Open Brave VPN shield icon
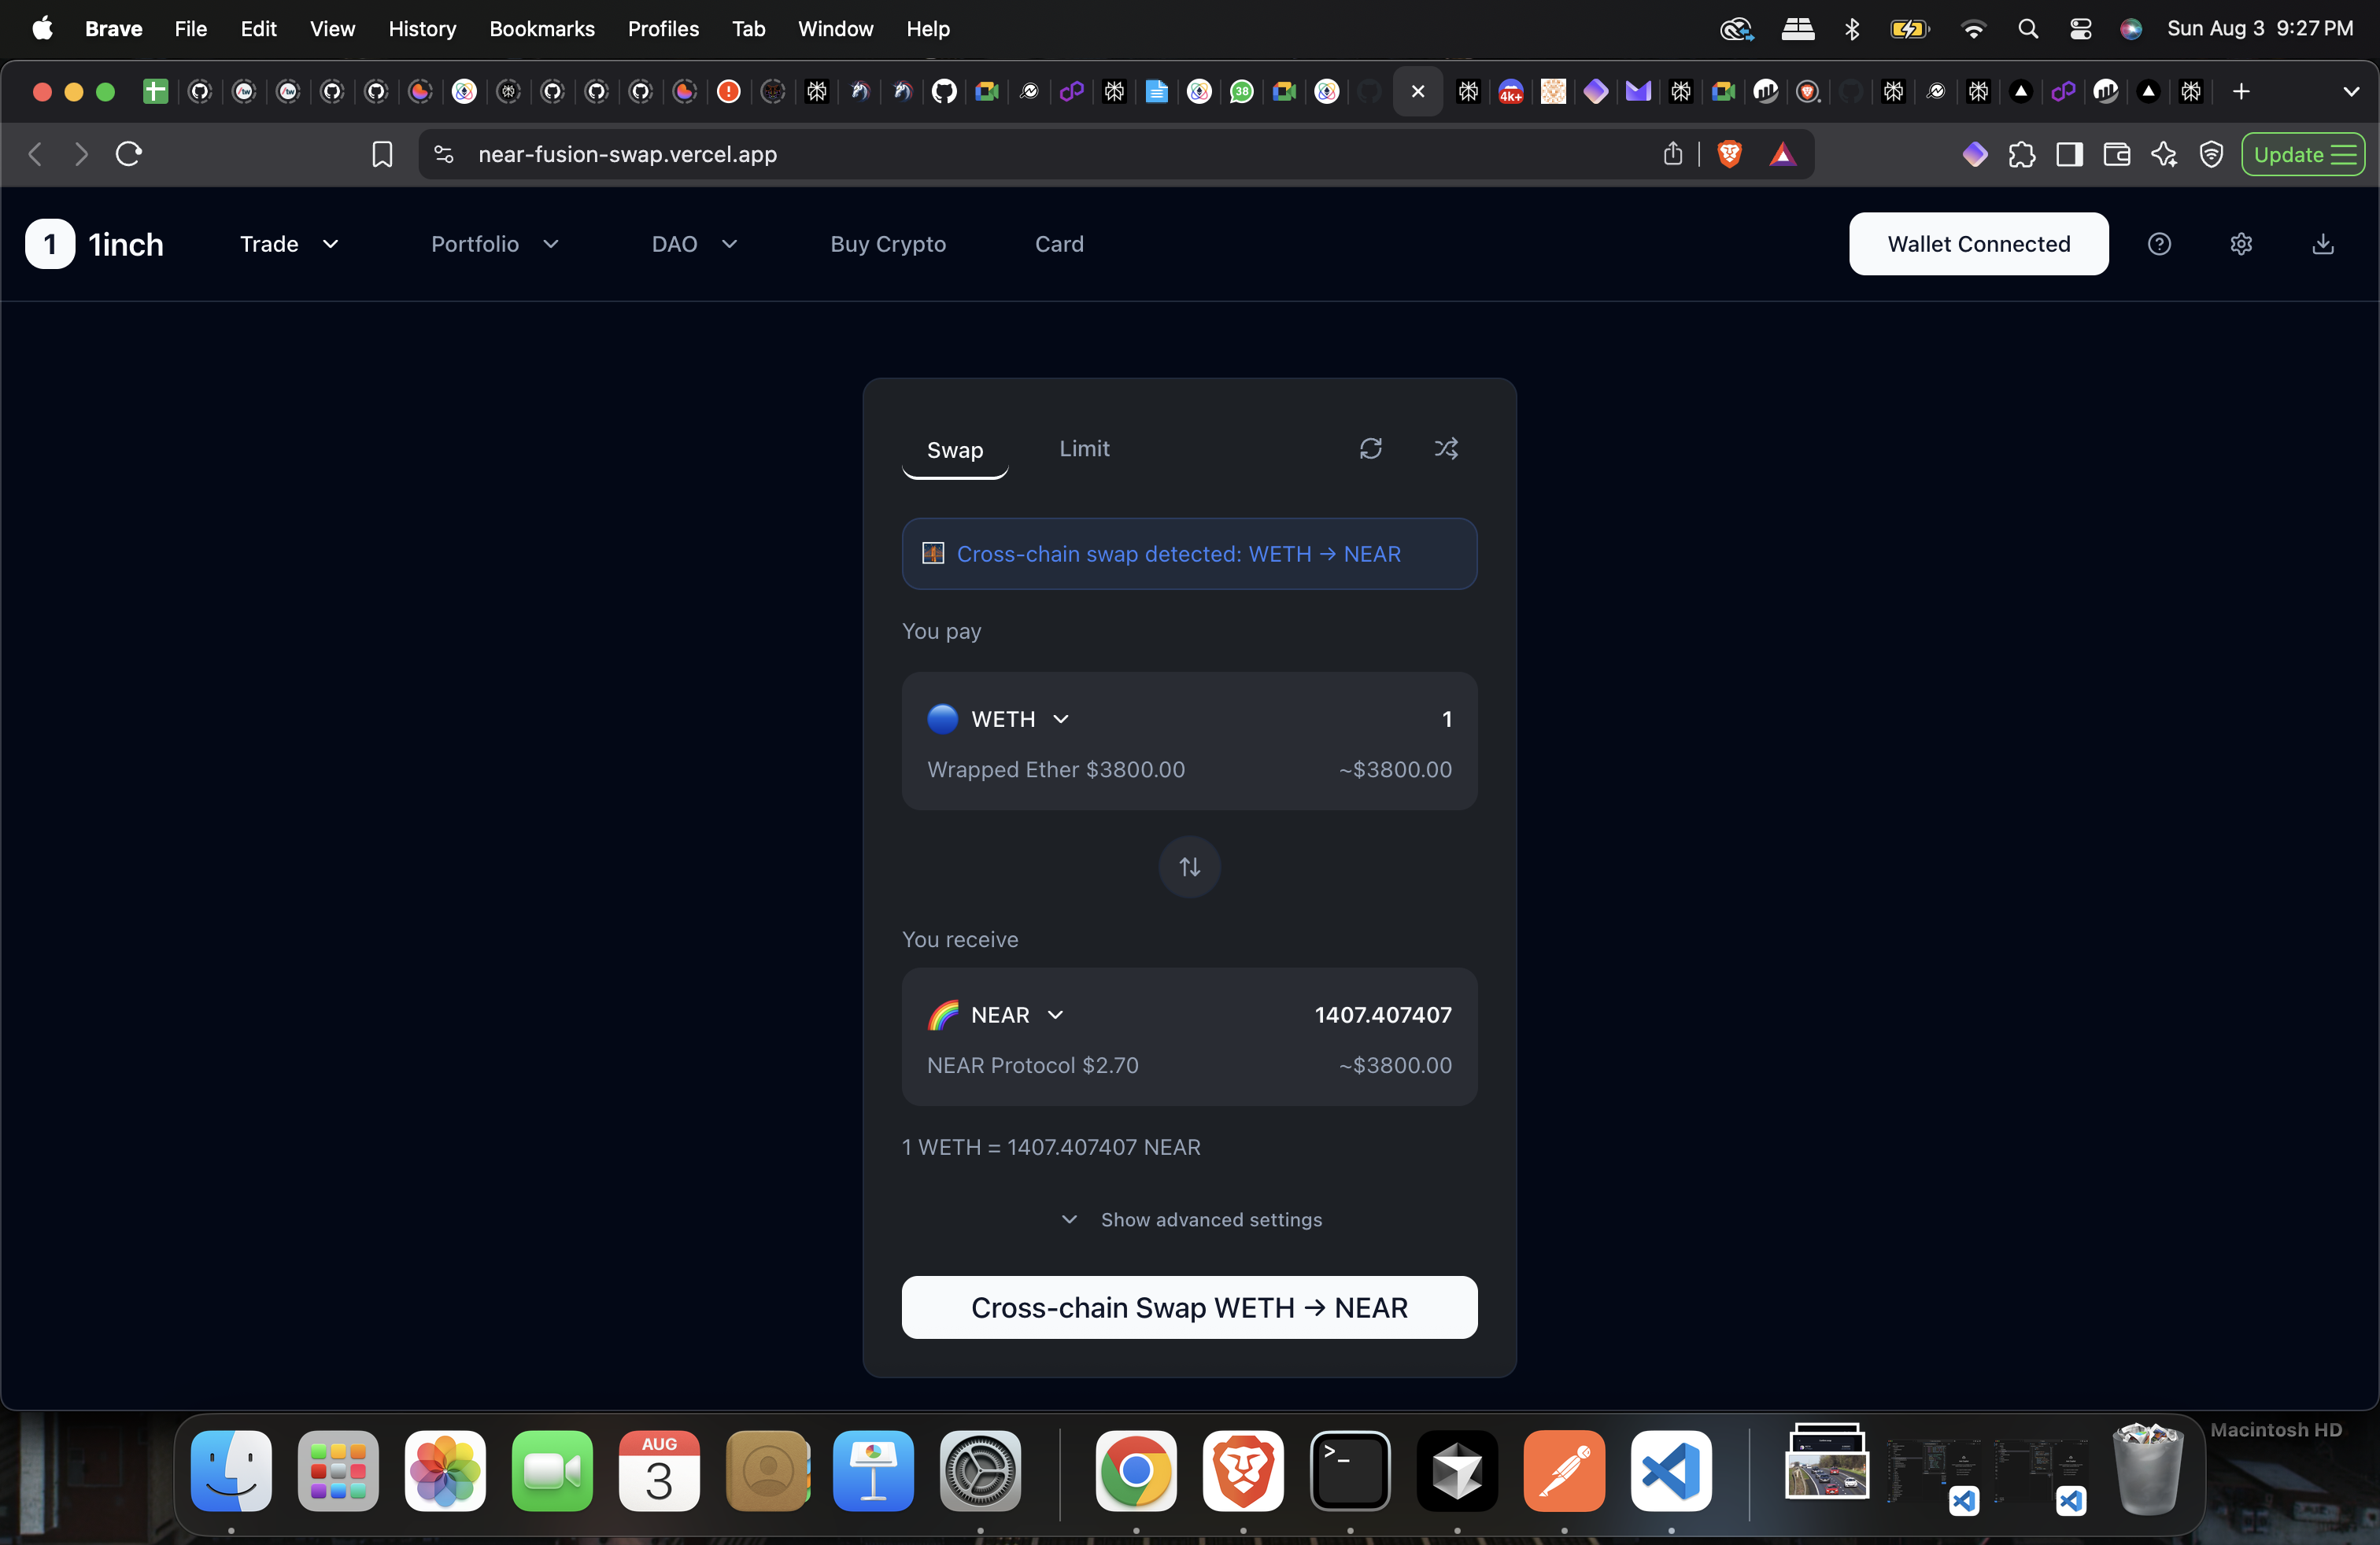The height and width of the screenshot is (1545, 2380). tap(2211, 154)
